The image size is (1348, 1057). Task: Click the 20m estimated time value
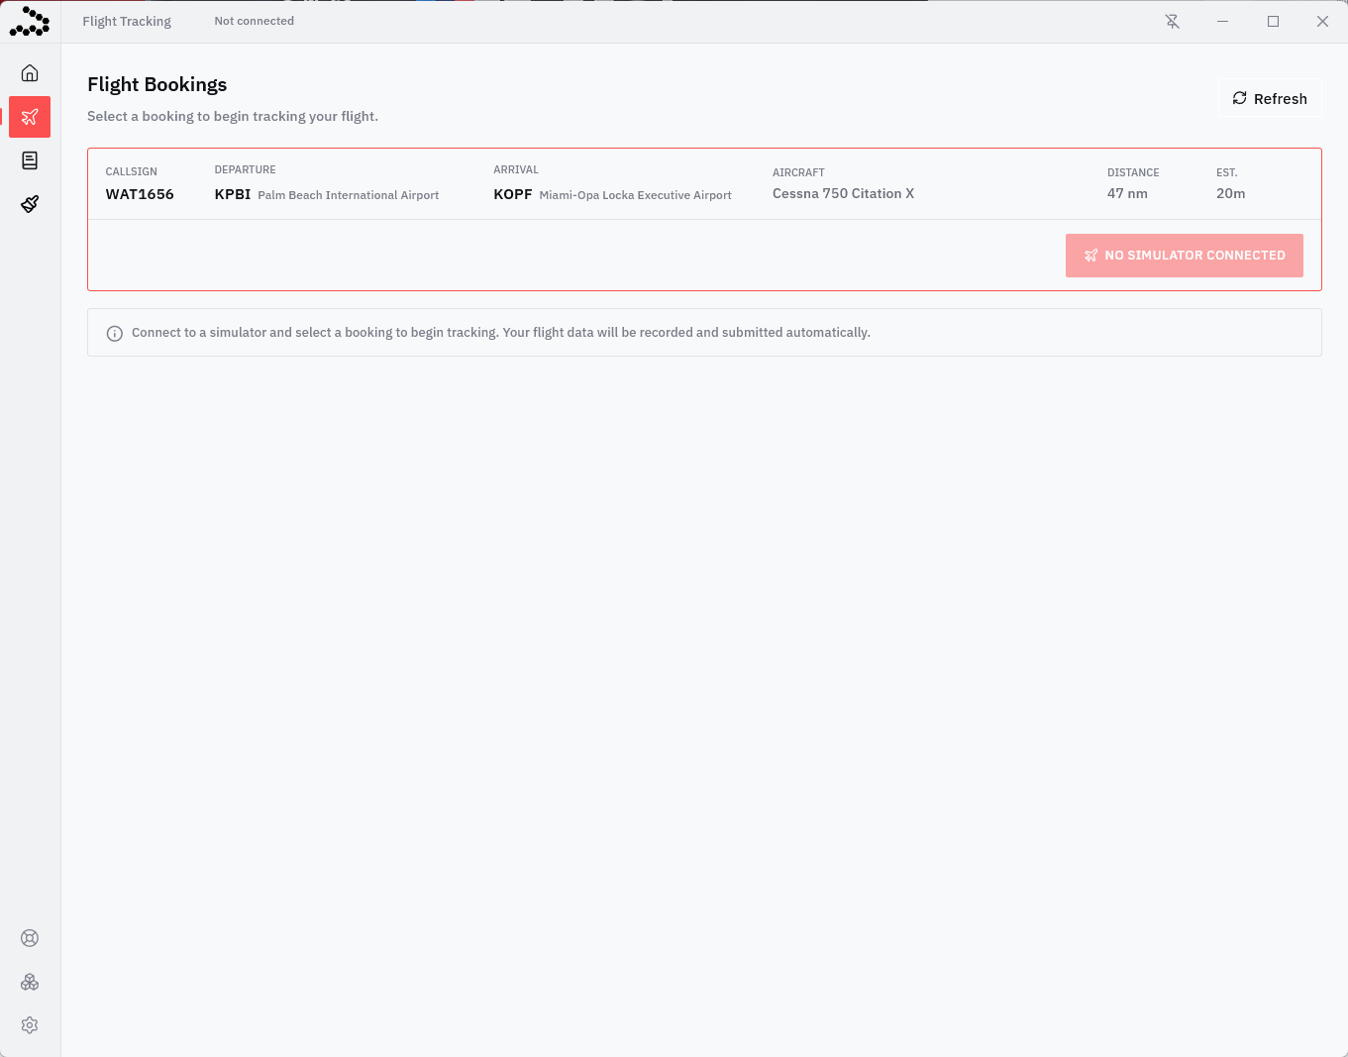pos(1231,193)
